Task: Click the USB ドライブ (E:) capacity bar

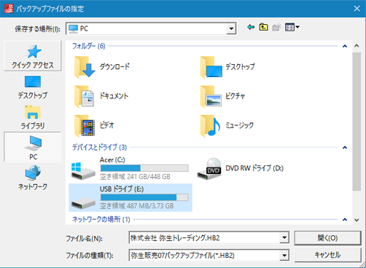Action: pos(144,197)
